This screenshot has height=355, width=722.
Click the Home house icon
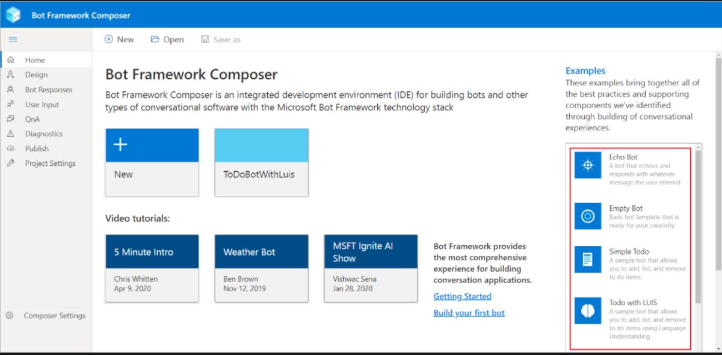10,59
